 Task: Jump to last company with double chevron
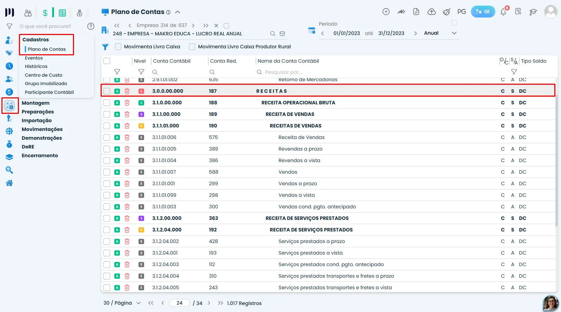coord(205,26)
